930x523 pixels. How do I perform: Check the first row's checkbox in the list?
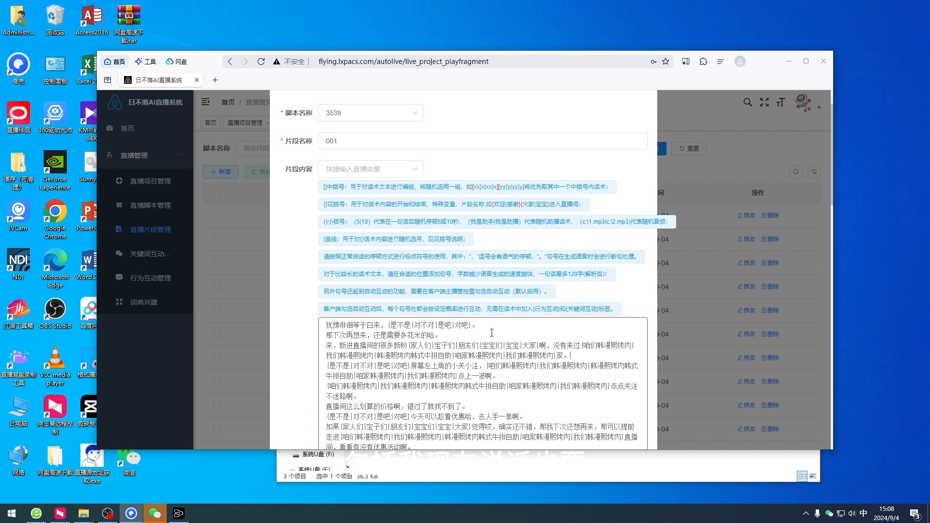coord(217,215)
